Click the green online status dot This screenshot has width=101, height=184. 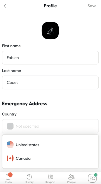pyautogui.click(x=96, y=175)
